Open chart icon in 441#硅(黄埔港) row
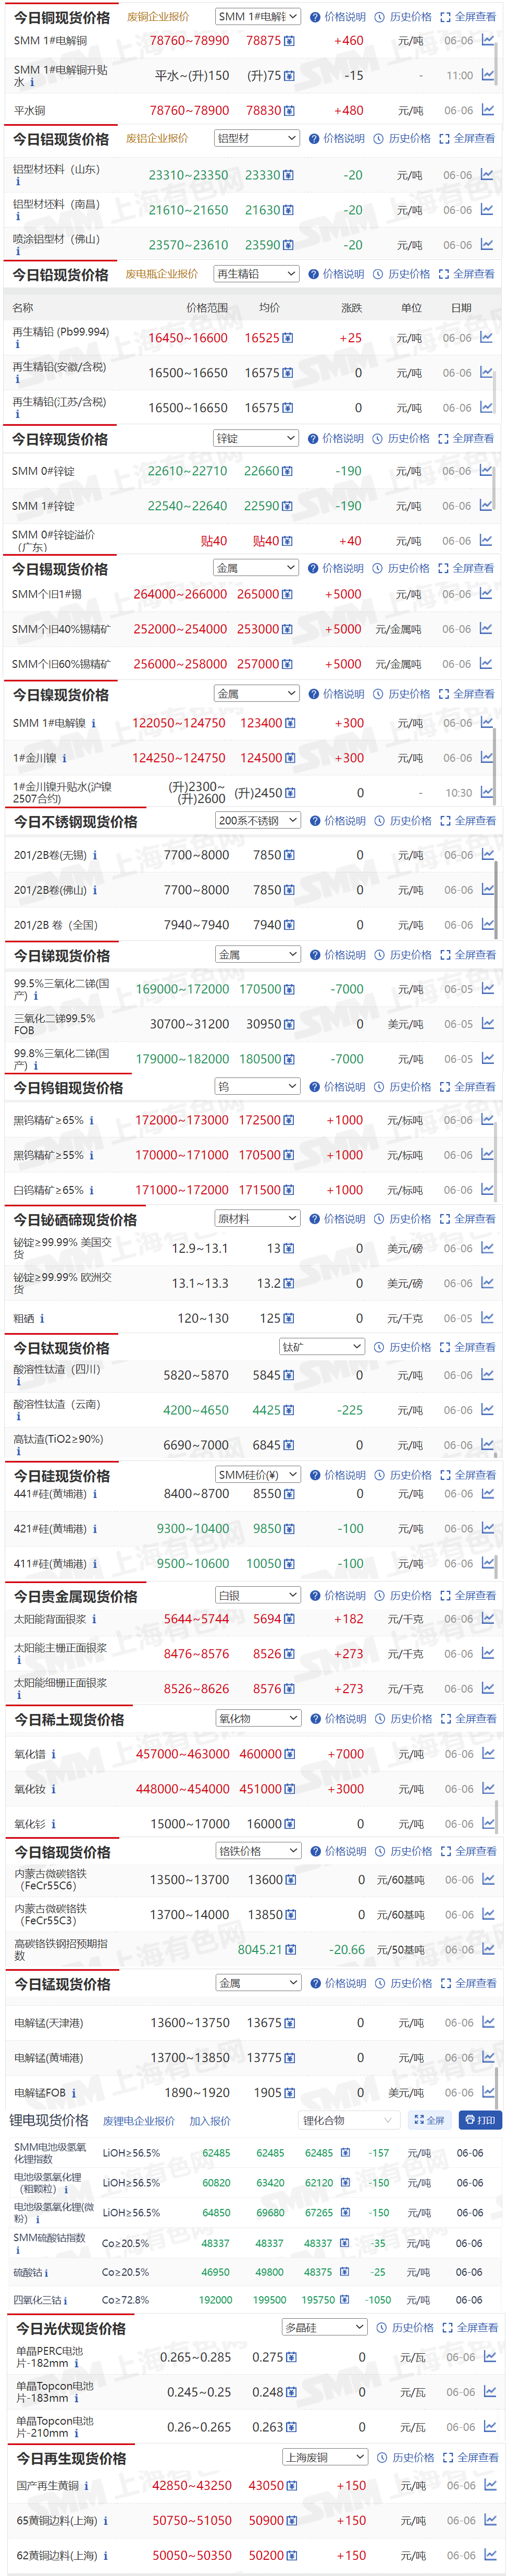Screen dimensions: 508x2576 (x=487, y=1493)
